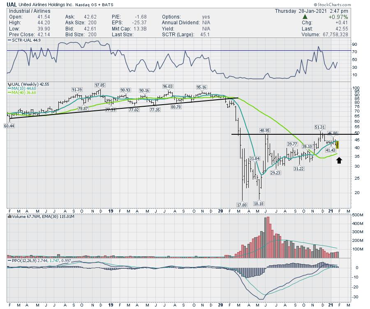
Task: Click the black arrow annotation below the latest candle
Action: tap(339, 160)
